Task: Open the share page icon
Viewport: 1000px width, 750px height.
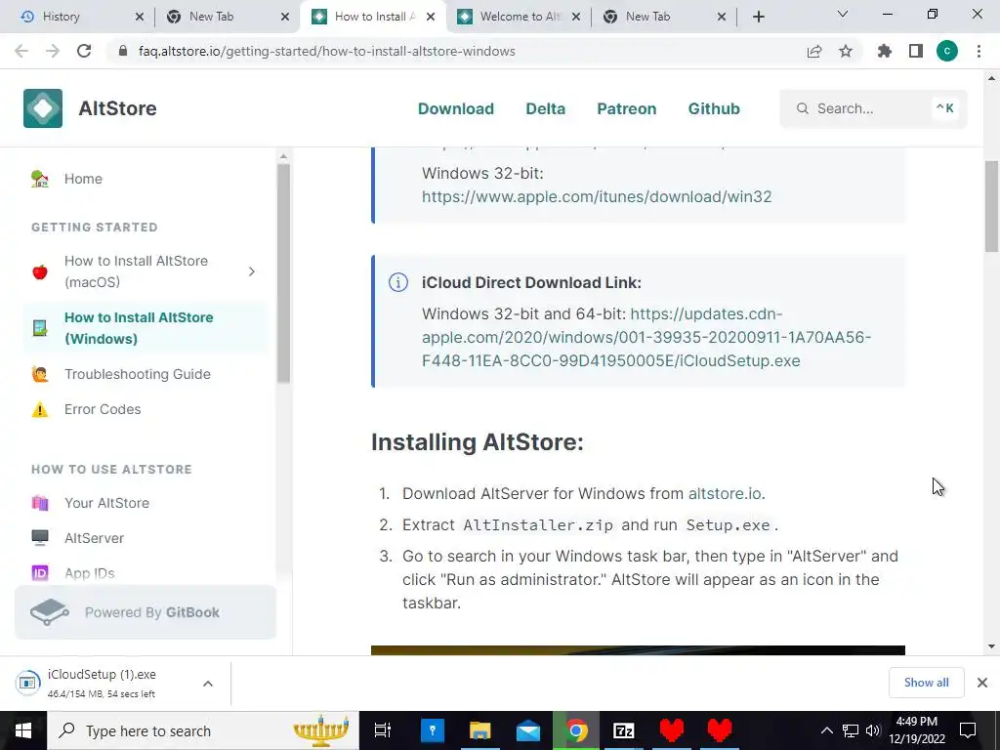Action: (814, 51)
